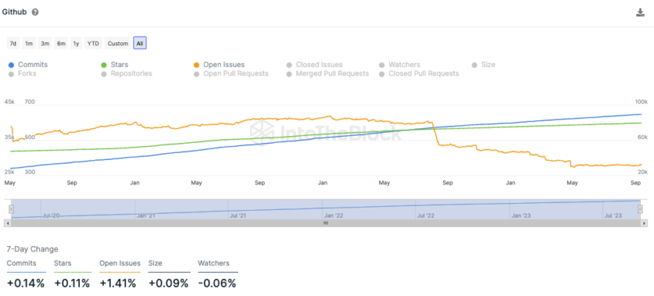Enable the Forks legend item
Viewport: 654px width, 296px height.
coord(22,73)
